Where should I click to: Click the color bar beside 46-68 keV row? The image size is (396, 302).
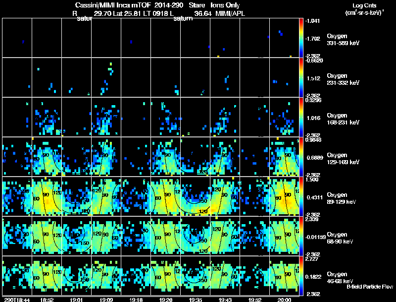[301, 276]
